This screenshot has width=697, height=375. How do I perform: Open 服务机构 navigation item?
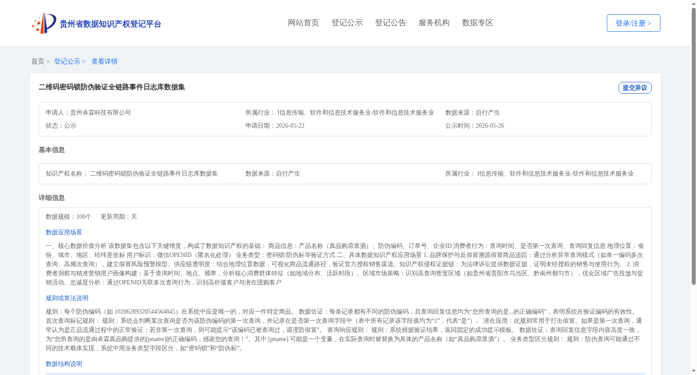point(434,23)
